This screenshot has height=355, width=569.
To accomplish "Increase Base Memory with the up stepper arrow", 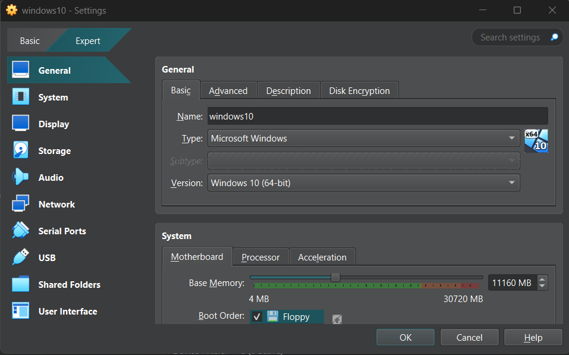I will point(542,279).
